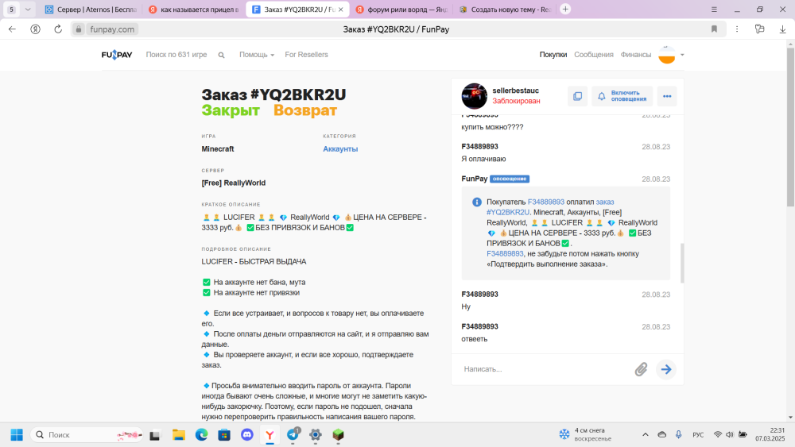
Task: Open sellerbestauc avatar picture
Action: (474, 96)
